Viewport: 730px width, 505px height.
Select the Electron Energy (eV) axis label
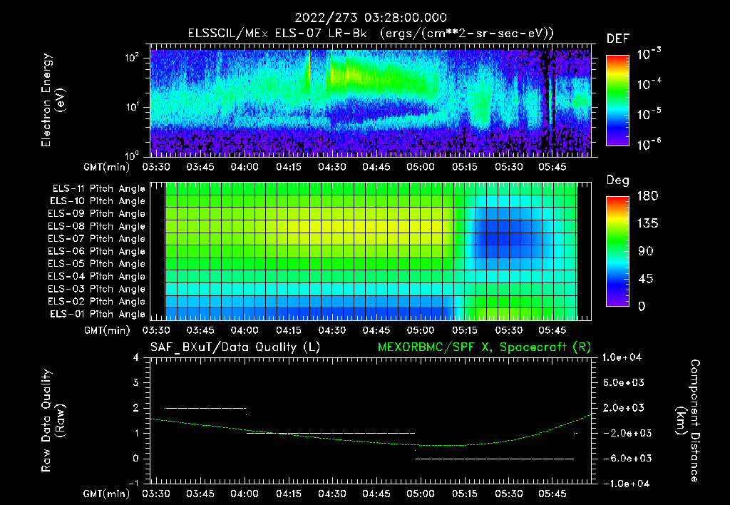(53, 100)
